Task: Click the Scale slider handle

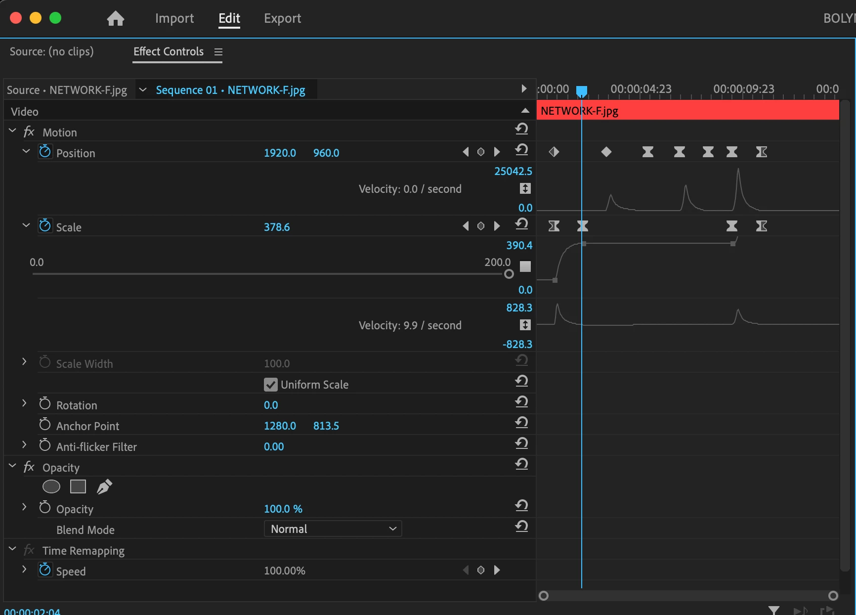Action: point(509,274)
